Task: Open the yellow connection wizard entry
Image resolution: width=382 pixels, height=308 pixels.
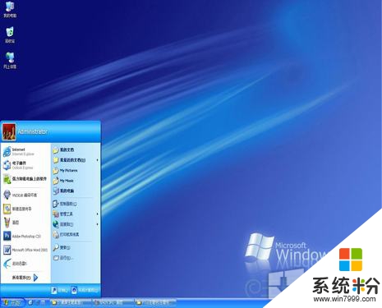Action: [25, 209]
